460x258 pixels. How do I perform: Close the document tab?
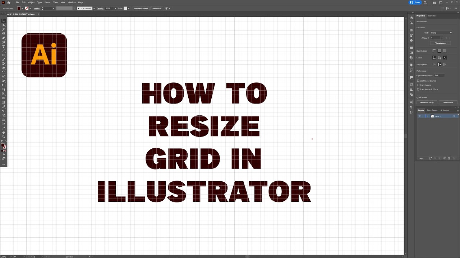[x=38, y=14]
